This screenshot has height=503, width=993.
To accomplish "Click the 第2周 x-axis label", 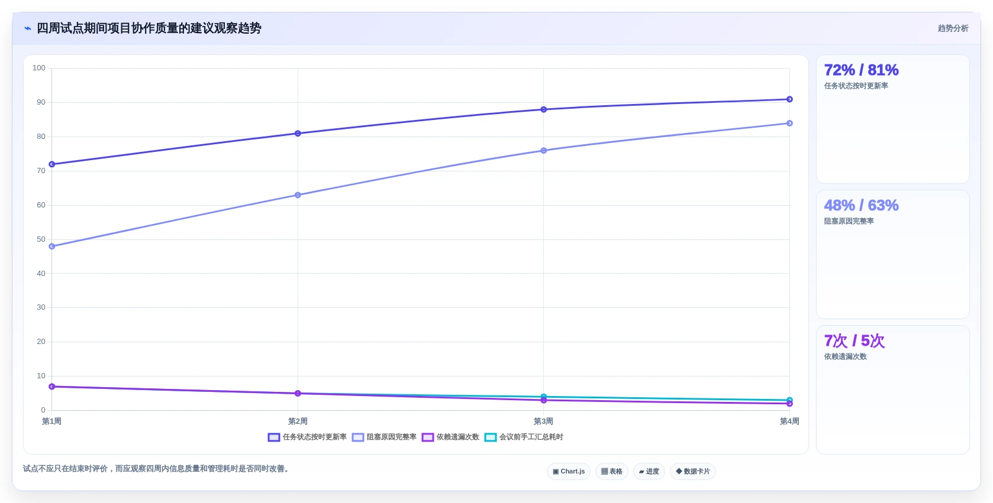I will (x=298, y=421).
